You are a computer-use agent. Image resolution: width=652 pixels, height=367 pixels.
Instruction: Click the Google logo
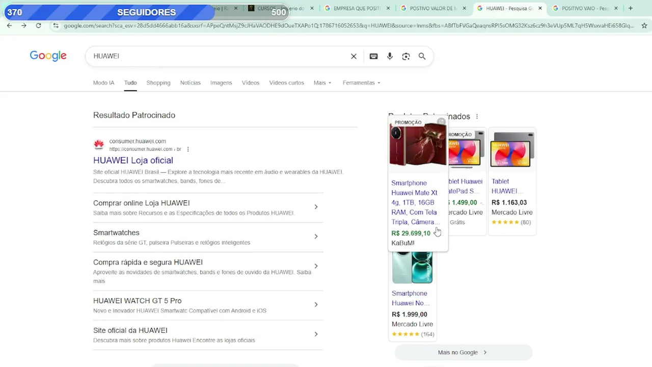pos(48,56)
